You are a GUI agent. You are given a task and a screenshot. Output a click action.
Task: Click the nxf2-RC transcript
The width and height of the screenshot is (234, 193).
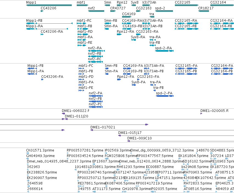[x=95, y=62]
